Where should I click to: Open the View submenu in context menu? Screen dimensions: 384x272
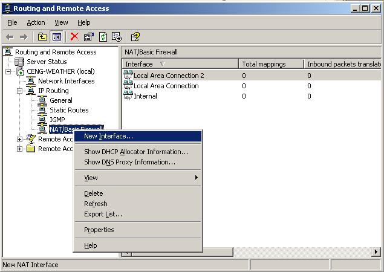[91, 178]
